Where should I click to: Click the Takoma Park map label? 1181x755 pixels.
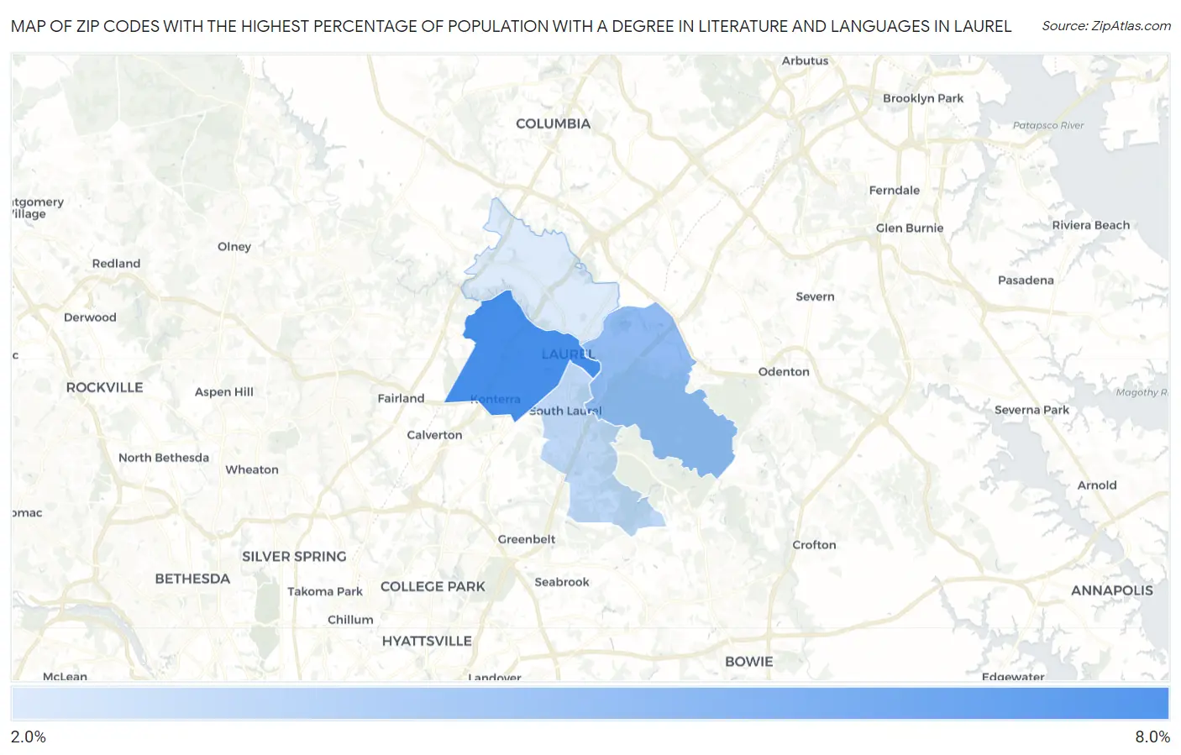(325, 592)
